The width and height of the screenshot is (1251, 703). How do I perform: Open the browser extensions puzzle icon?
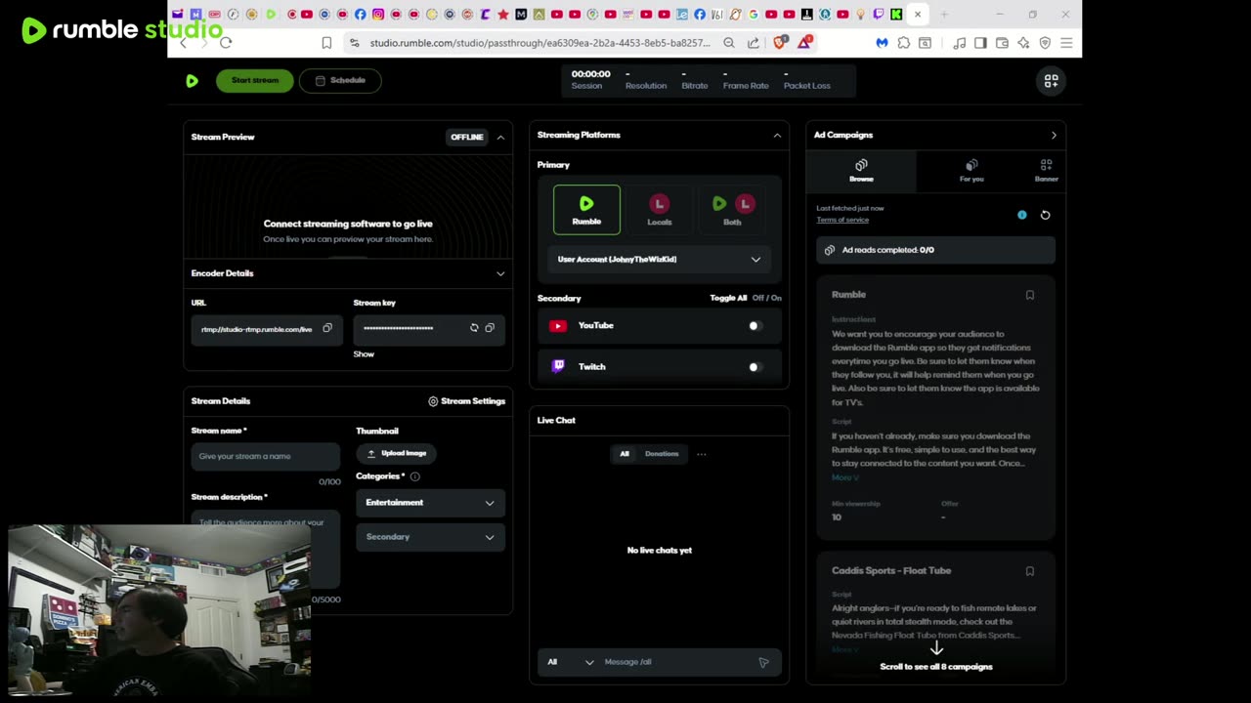pos(903,43)
